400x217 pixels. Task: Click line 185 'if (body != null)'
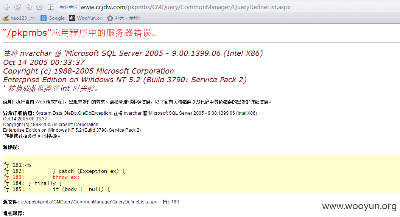click(x=57, y=189)
